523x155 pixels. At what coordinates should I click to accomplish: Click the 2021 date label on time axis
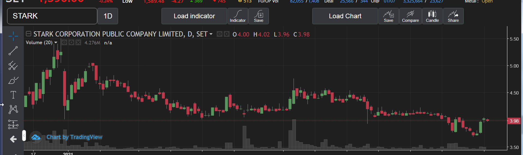click(68, 154)
